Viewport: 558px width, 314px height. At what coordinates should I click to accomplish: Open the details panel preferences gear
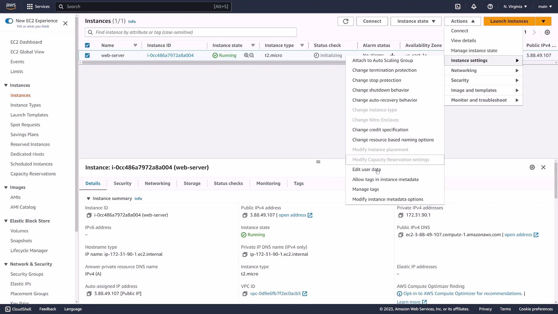pos(532,167)
